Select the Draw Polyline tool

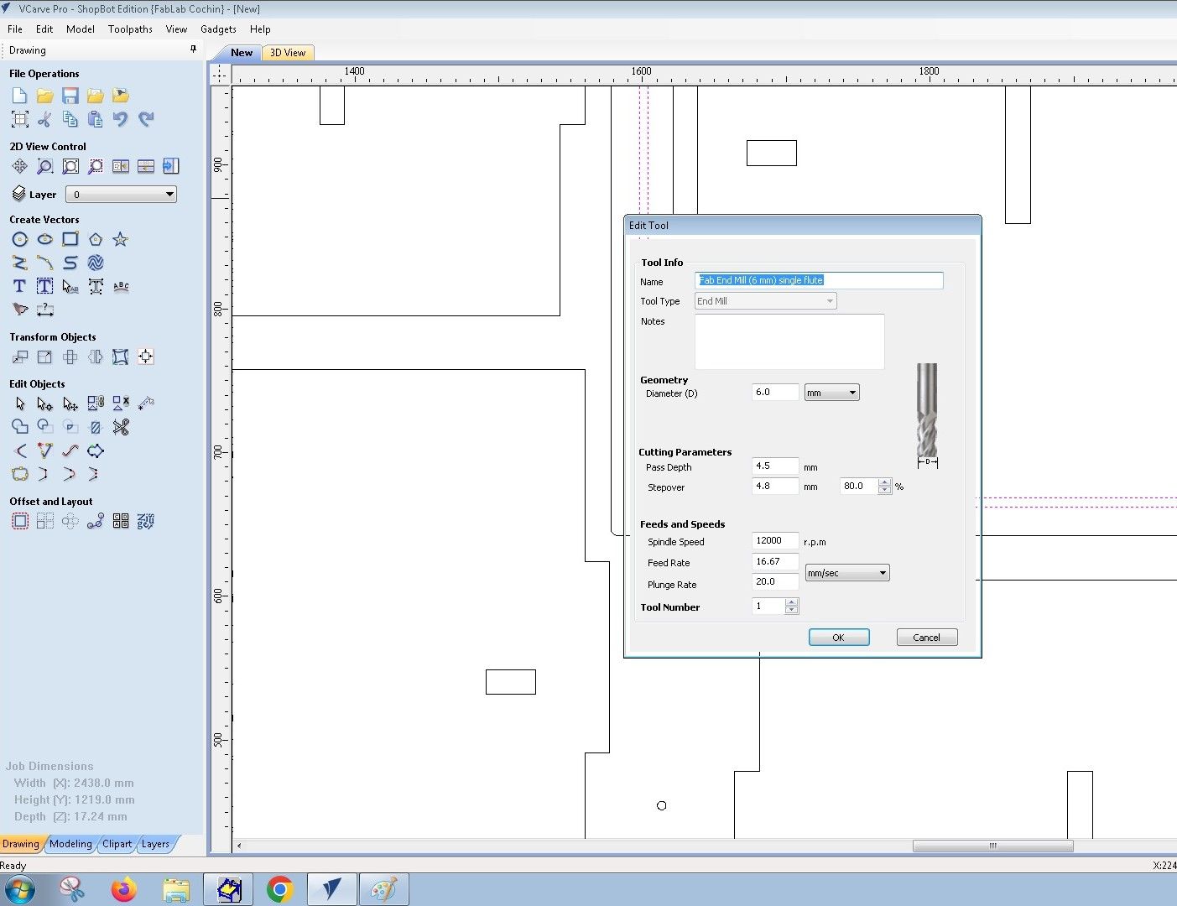click(x=19, y=263)
